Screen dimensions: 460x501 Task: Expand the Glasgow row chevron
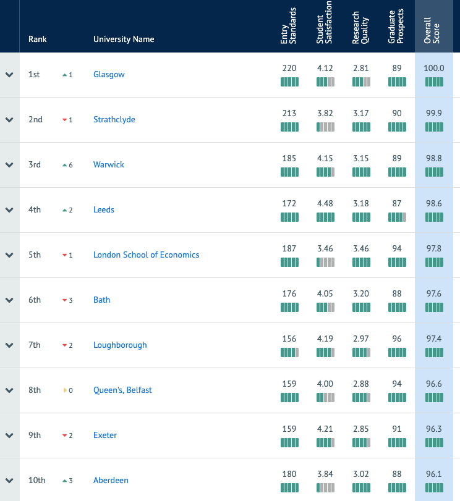pos(9,75)
